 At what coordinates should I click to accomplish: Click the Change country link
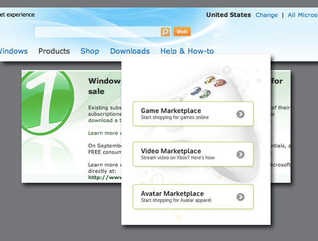coord(267,15)
